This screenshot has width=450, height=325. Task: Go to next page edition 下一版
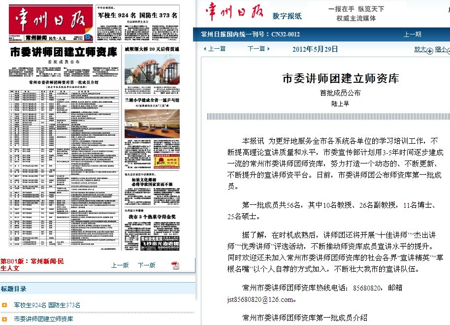coord(146,265)
